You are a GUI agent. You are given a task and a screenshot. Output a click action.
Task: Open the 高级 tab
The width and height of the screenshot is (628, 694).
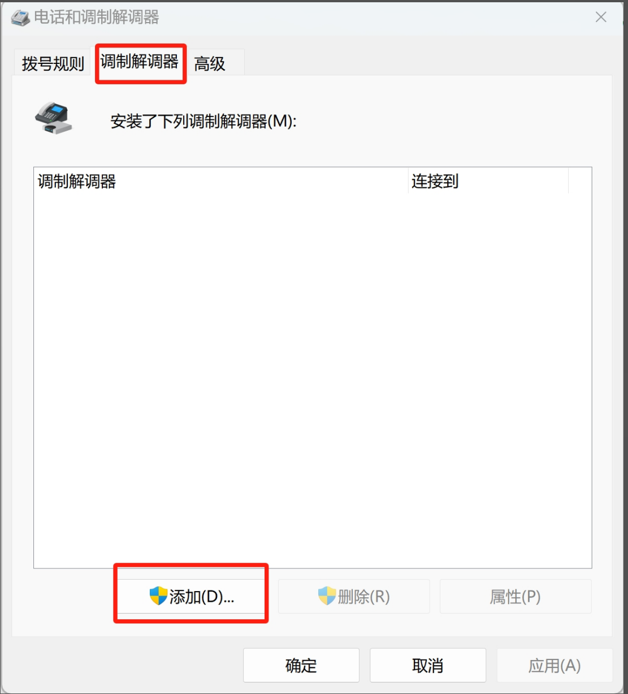[x=210, y=63]
